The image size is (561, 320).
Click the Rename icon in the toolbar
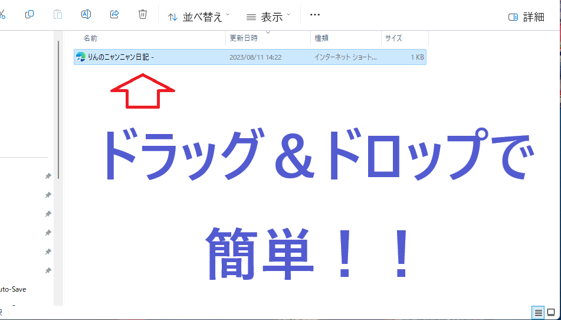(x=86, y=14)
